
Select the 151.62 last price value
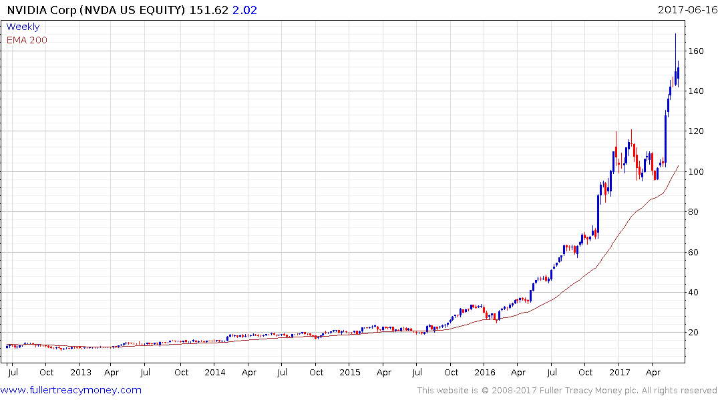coord(209,10)
